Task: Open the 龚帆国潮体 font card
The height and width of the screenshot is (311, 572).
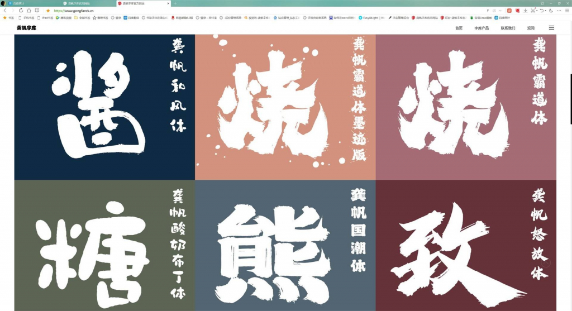Action: (x=285, y=245)
